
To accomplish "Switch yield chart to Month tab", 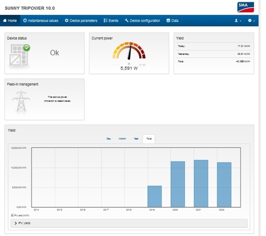I will pos(122,139).
